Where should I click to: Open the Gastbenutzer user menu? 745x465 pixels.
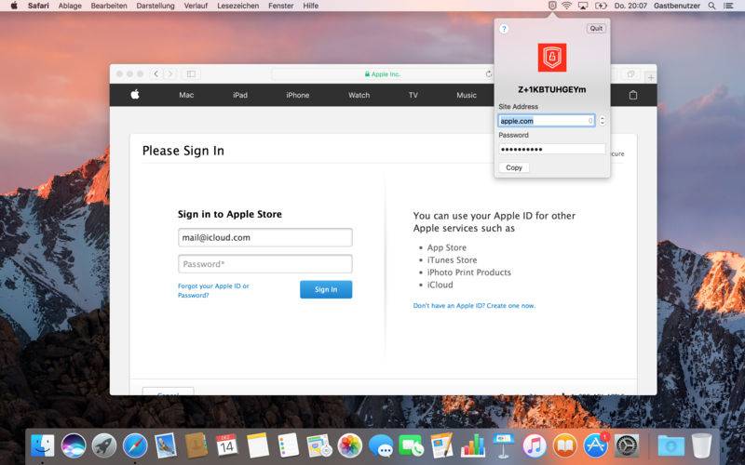pos(677,6)
